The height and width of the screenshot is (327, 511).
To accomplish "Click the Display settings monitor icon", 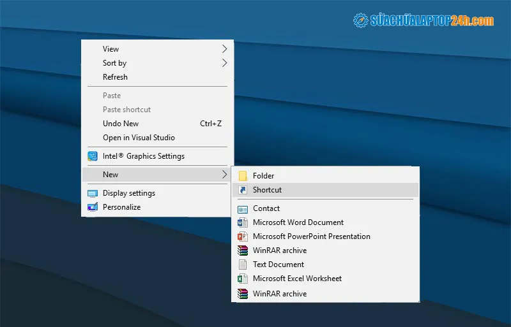I will (x=93, y=193).
